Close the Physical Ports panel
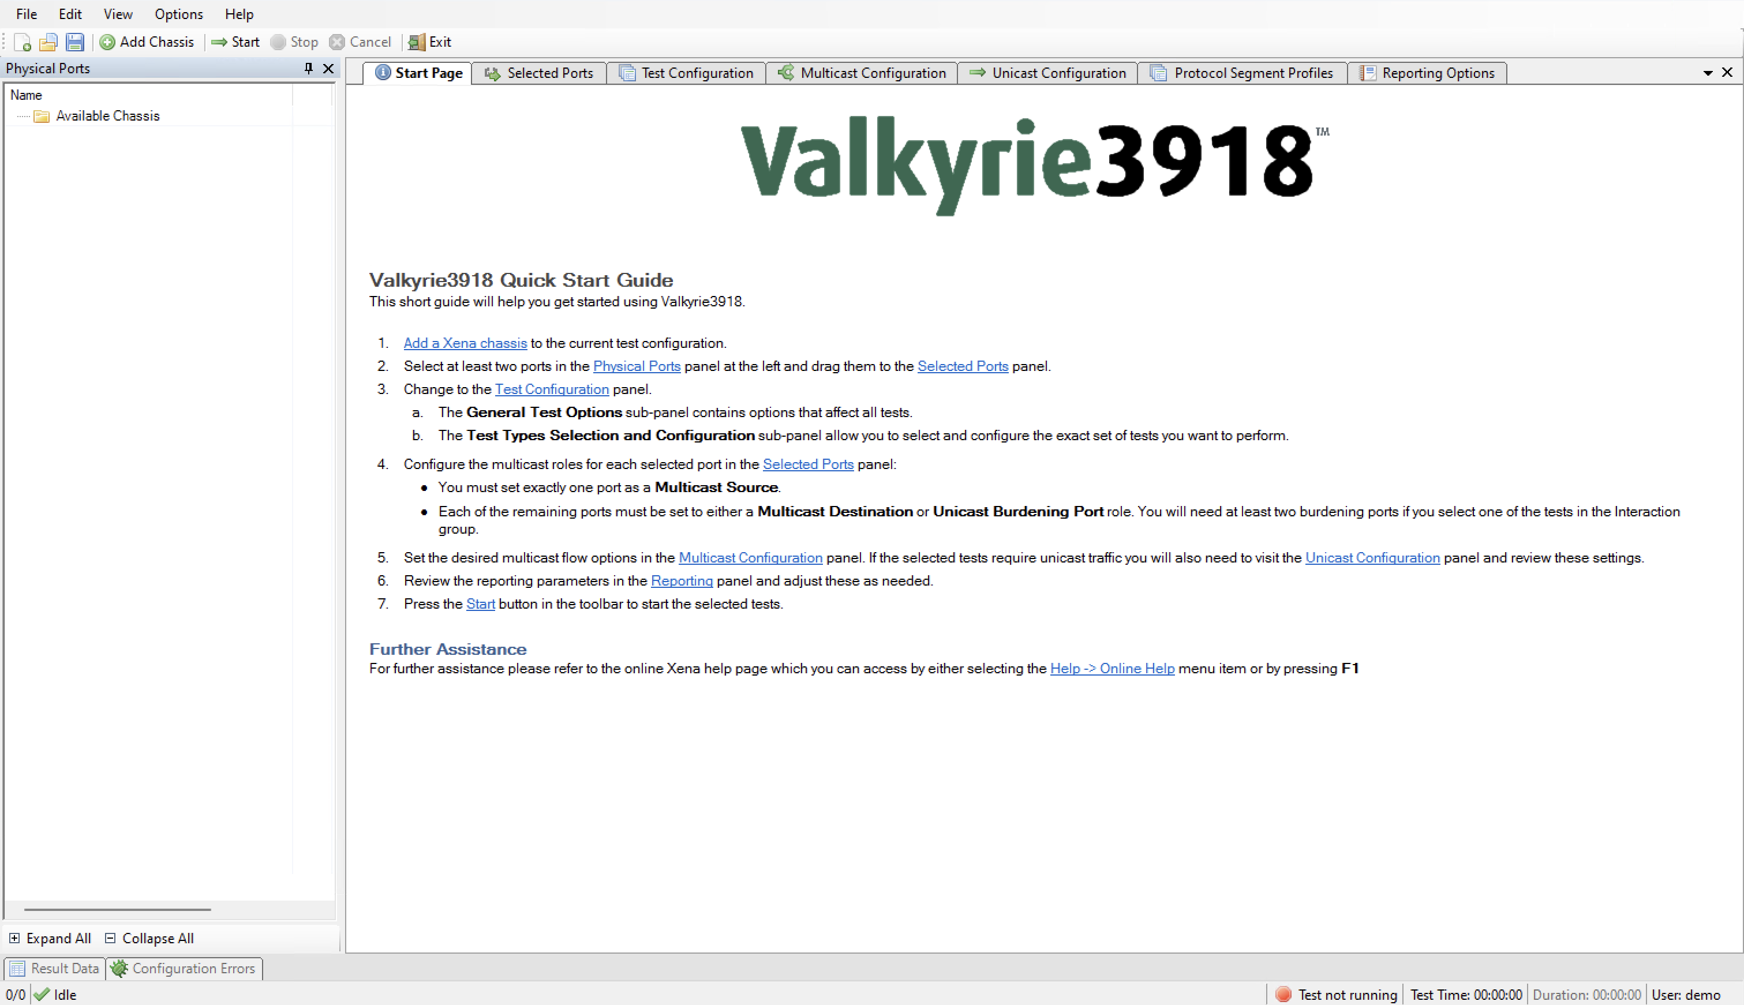 (328, 68)
